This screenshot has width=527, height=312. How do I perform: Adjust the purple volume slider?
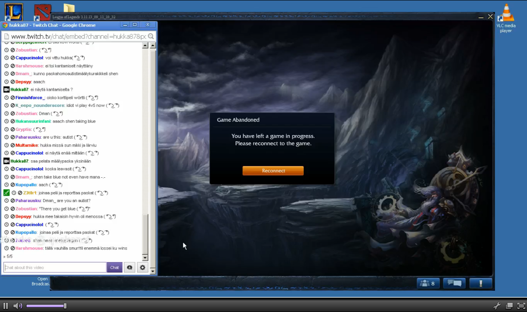coord(46,306)
